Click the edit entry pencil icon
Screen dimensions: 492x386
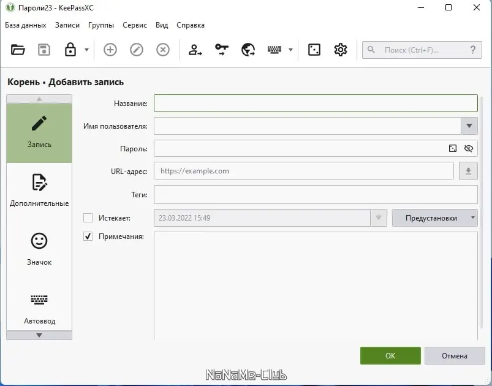(137, 50)
